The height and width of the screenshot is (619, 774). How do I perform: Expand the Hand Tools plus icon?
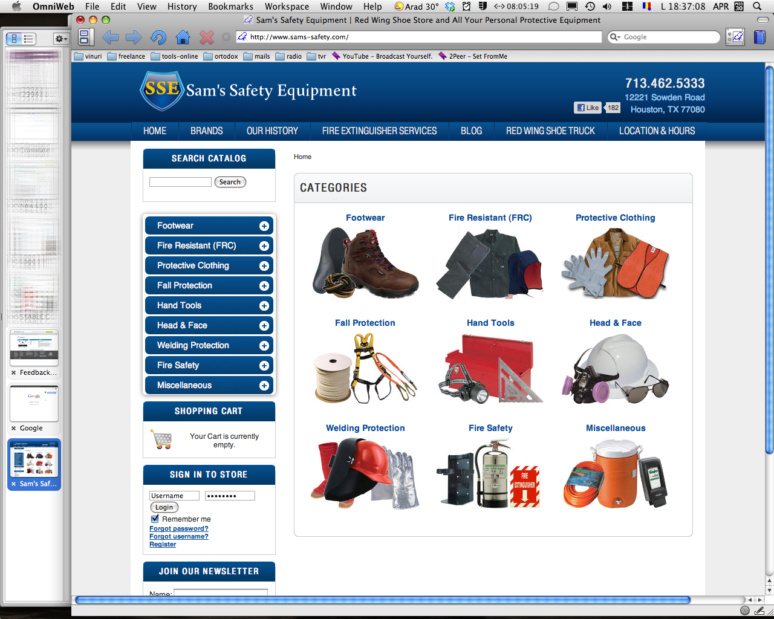(x=264, y=306)
